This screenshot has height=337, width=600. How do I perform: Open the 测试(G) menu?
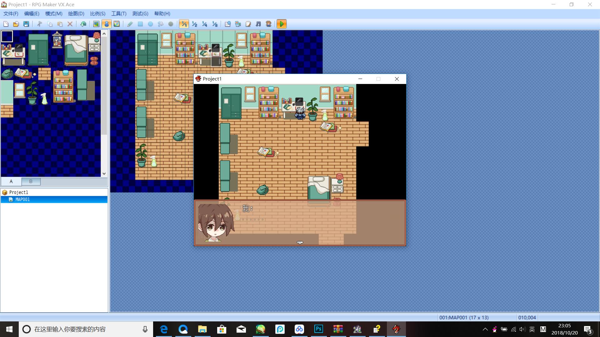pos(140,14)
